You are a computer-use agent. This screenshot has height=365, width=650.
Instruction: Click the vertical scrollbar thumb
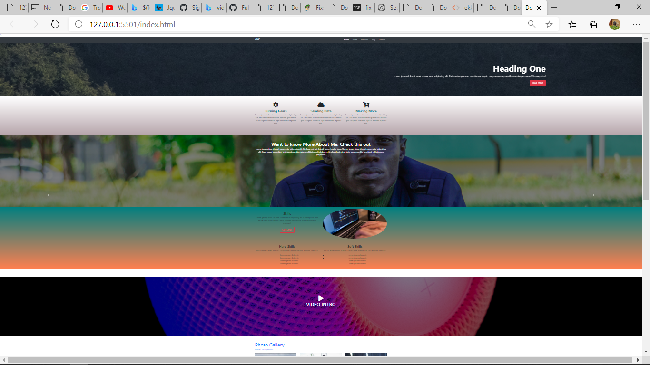[x=646, y=121]
